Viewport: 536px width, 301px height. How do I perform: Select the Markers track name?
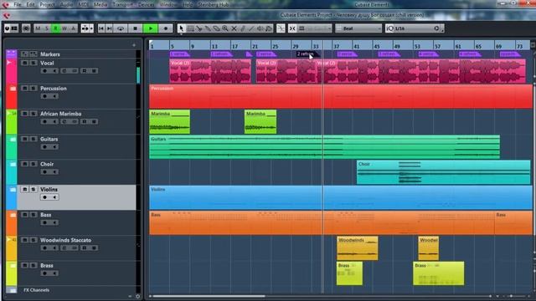(x=50, y=54)
